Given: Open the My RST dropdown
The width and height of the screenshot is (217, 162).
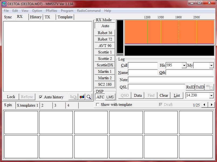Looking at the screenshot, I should 211,66.
